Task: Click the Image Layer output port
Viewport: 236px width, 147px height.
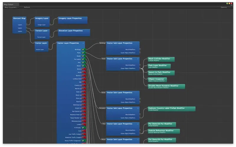Action: click(x=50, y=25)
